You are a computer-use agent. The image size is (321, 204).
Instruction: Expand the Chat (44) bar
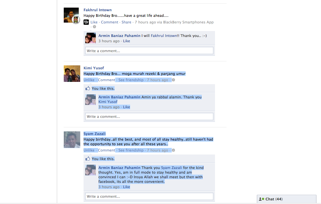pos(287,199)
